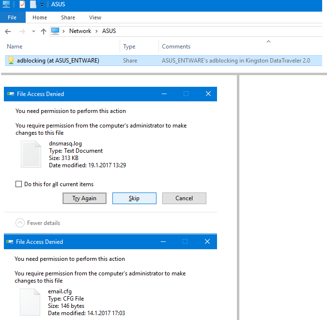This screenshot has width=327, height=320.
Task: Click the email.cfg dialog title bar icon
Action: coord(10,242)
